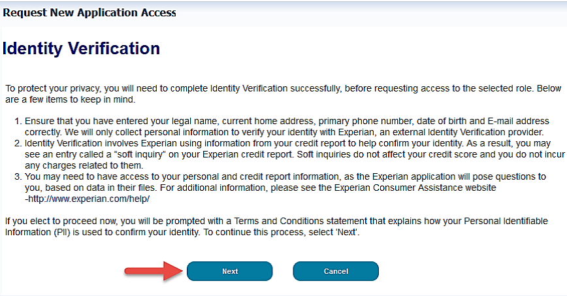This screenshot has height=296, width=567.
Task: Click the 'To protect your privacy' sentence start
Action: pyautogui.click(x=52, y=89)
